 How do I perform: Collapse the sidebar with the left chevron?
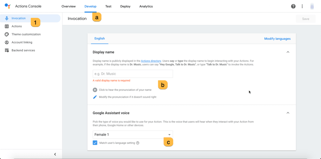(55, 154)
